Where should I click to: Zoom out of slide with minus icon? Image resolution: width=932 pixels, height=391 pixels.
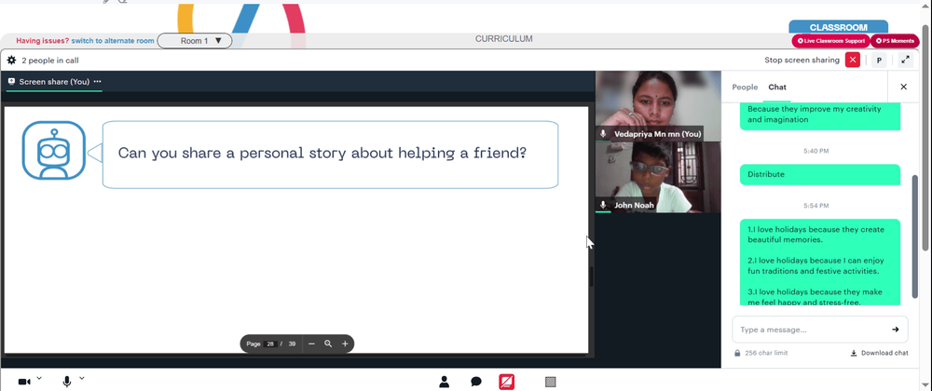[311, 344]
